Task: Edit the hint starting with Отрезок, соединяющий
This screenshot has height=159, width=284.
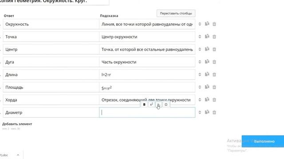Action: (147, 100)
